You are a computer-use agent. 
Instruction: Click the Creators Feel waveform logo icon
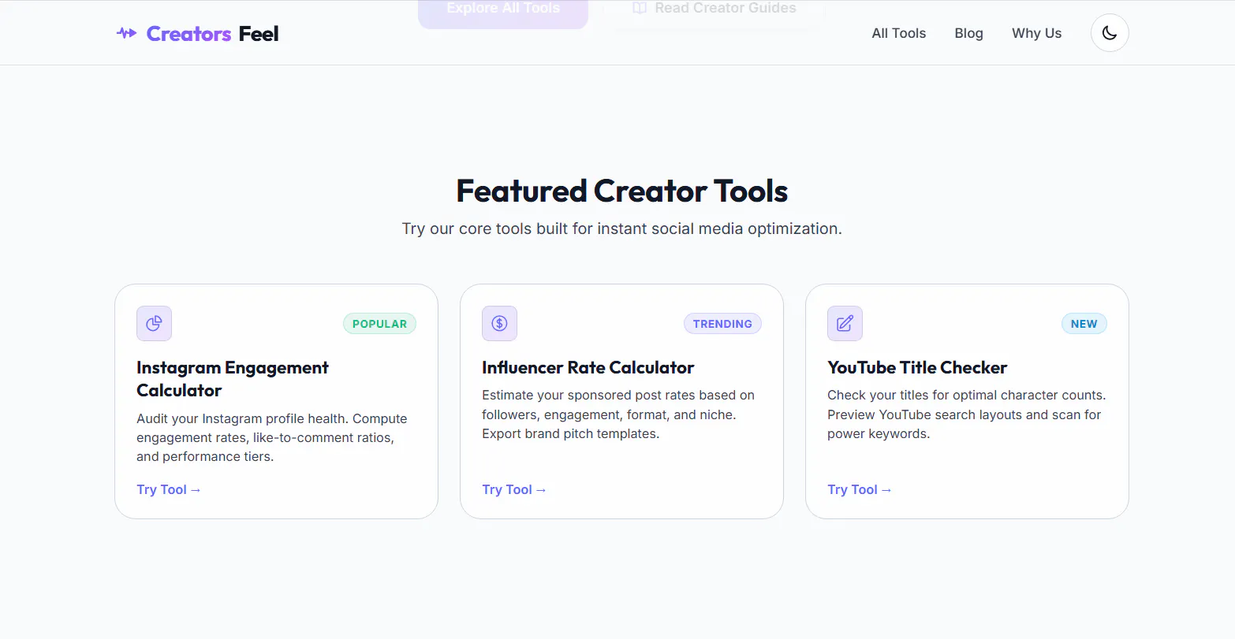click(x=126, y=33)
